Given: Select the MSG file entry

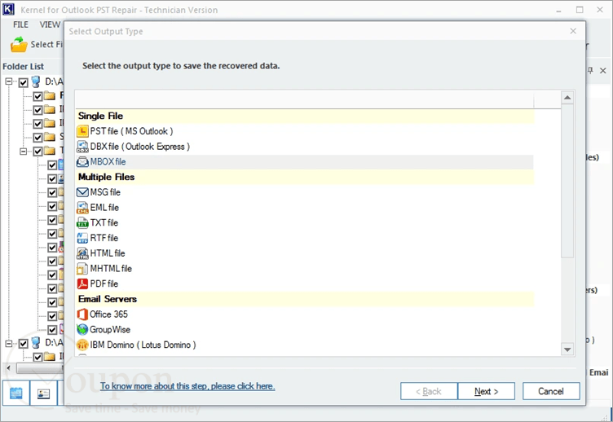Looking at the screenshot, I should click(x=105, y=192).
